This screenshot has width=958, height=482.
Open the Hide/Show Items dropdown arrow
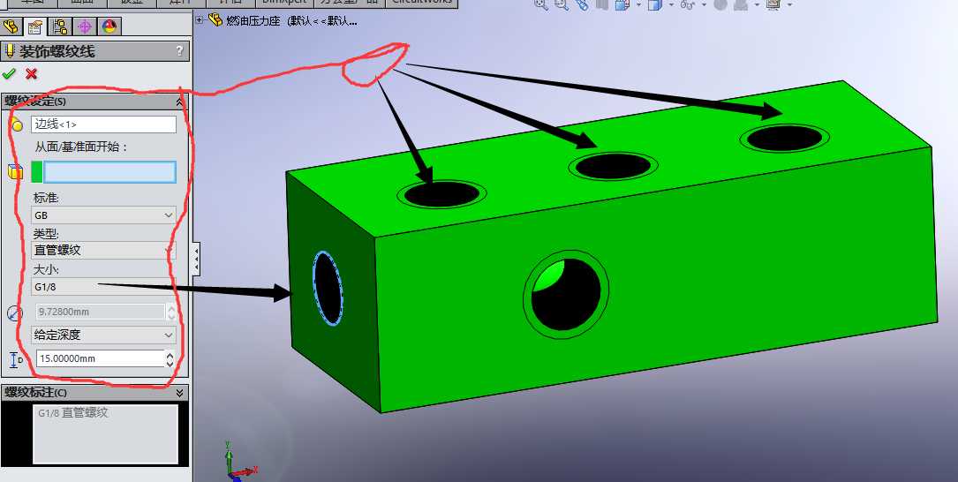(704, 5)
